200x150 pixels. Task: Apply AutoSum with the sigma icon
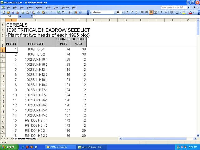63,12
